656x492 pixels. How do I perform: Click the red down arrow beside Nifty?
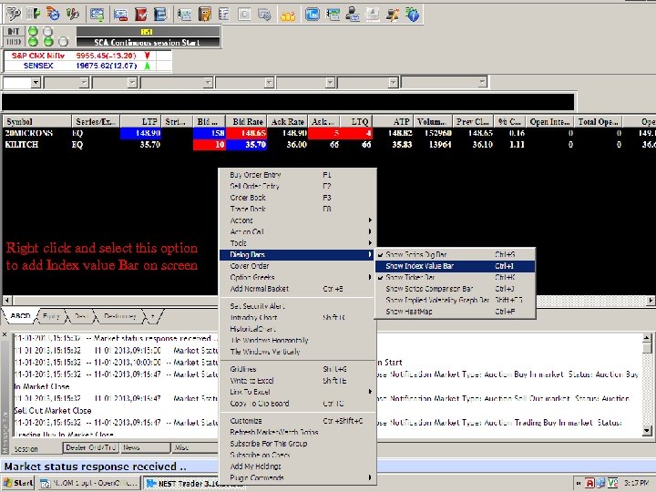click(x=148, y=56)
